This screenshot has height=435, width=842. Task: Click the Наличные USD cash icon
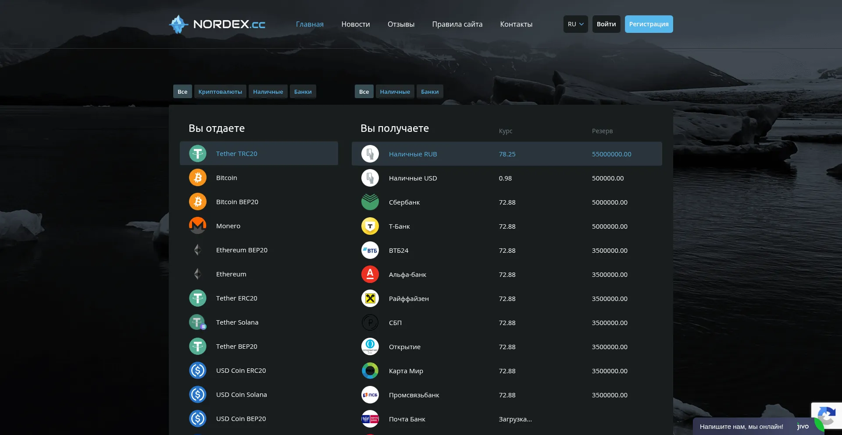point(370,178)
